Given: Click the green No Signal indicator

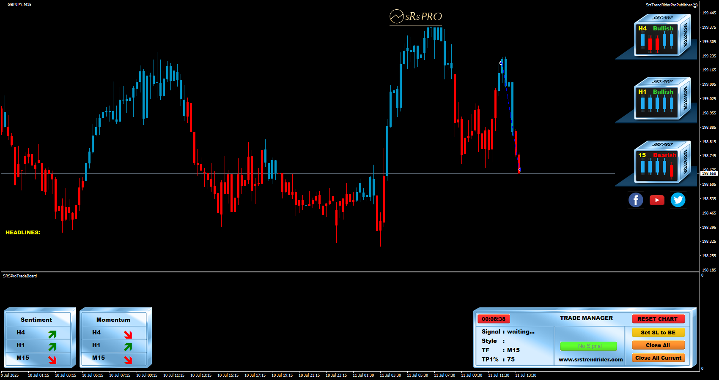Looking at the screenshot, I should [x=589, y=346].
